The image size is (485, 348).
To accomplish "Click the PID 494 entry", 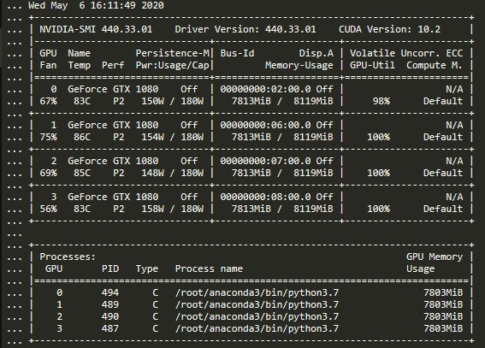I will 110,292.
